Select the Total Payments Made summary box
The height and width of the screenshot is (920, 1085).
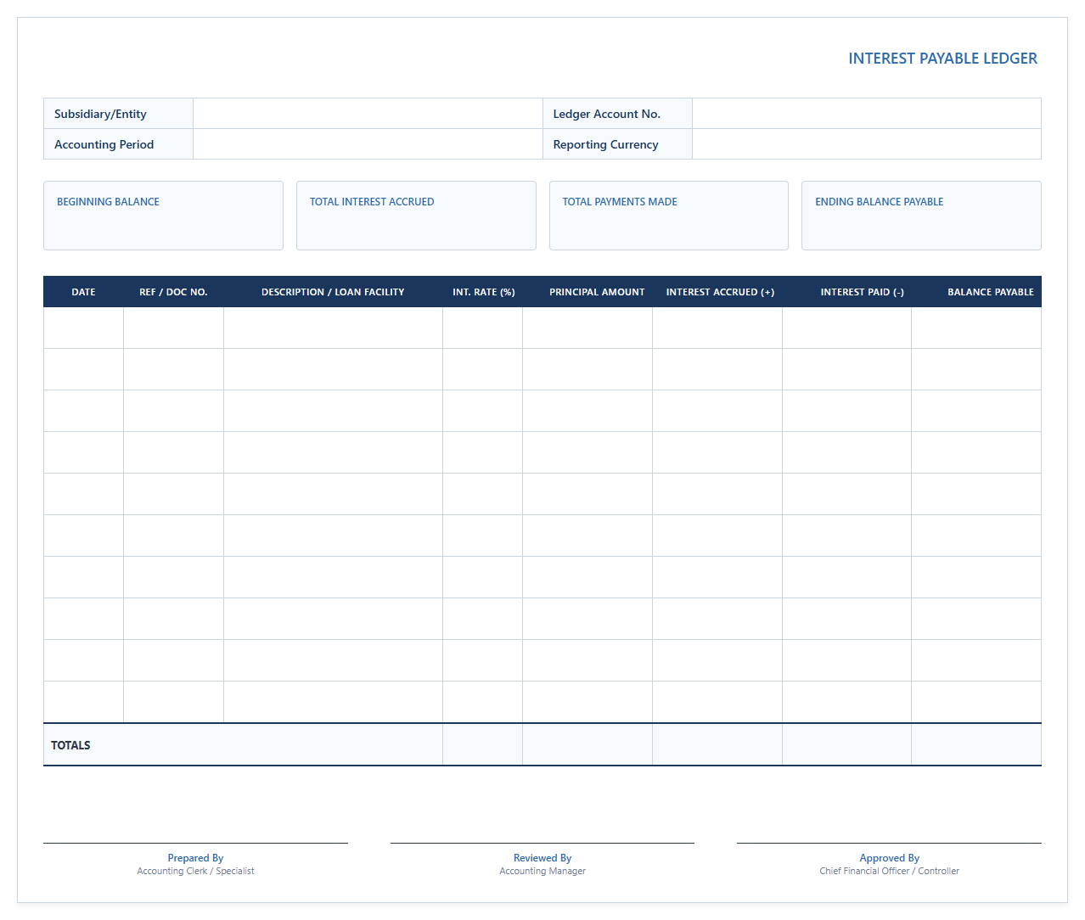pos(669,216)
